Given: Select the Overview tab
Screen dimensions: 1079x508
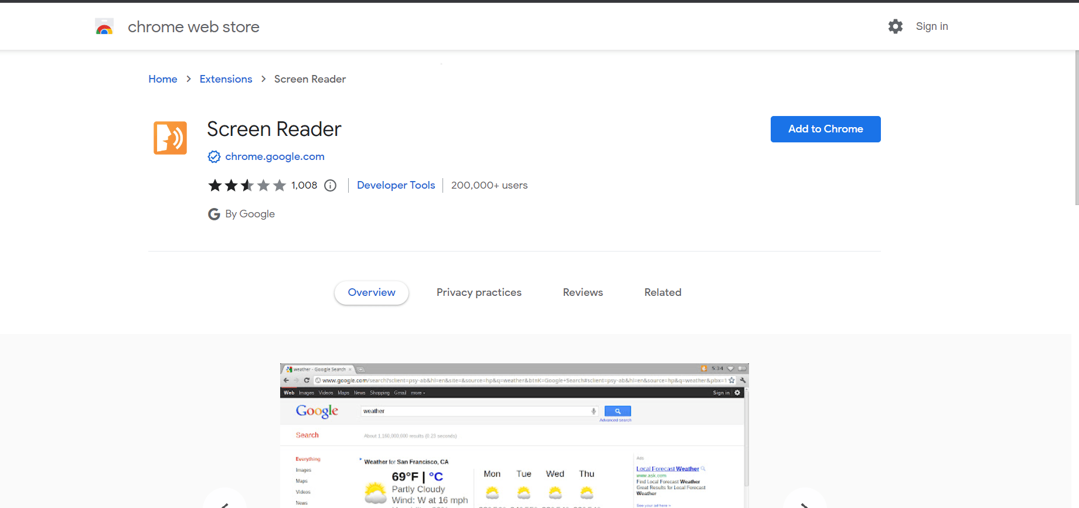Looking at the screenshot, I should point(372,292).
